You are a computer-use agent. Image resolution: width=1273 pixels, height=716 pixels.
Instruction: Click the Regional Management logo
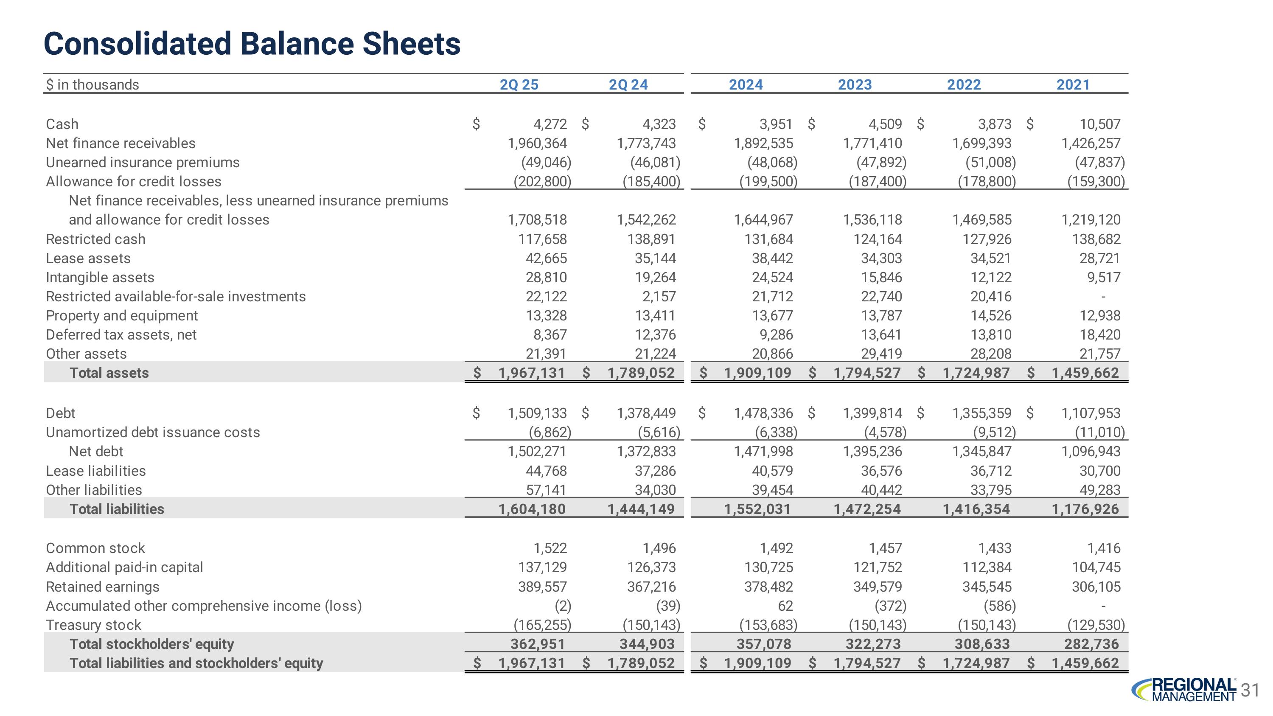click(x=1183, y=689)
